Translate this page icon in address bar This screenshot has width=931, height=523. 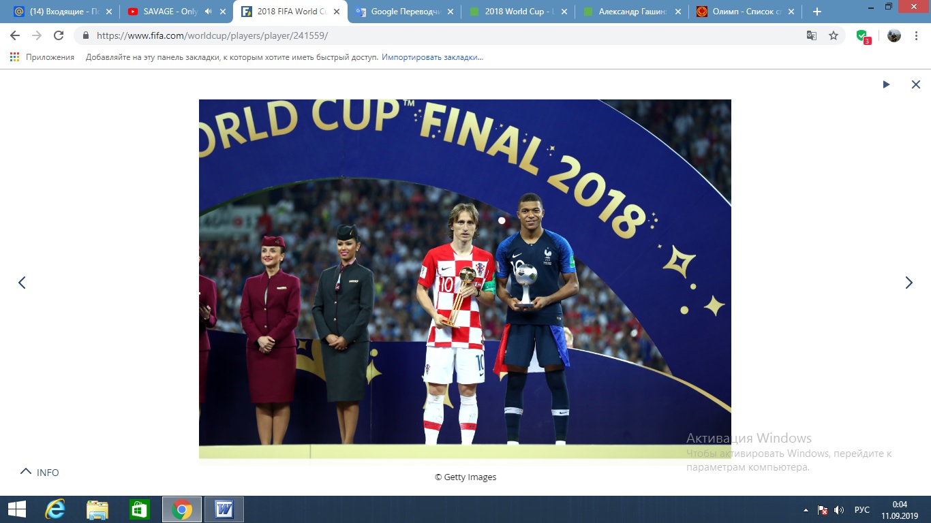click(812, 35)
